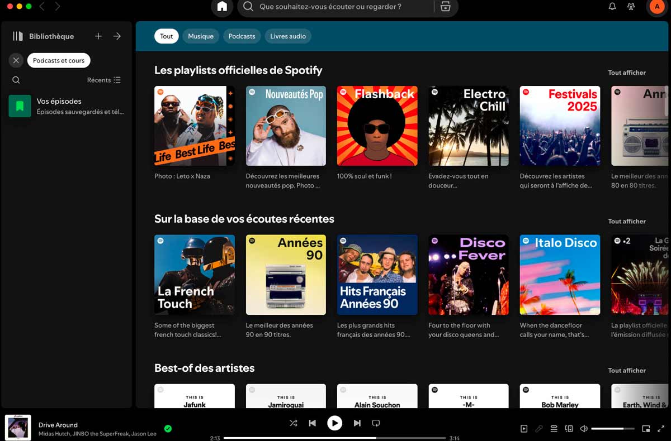The width and height of the screenshot is (671, 441).
Task: Open the Disco Fever playlist
Action: [469, 275]
